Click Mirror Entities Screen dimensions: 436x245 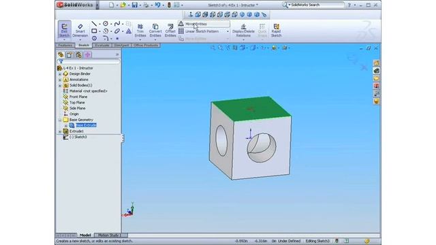(x=204, y=24)
